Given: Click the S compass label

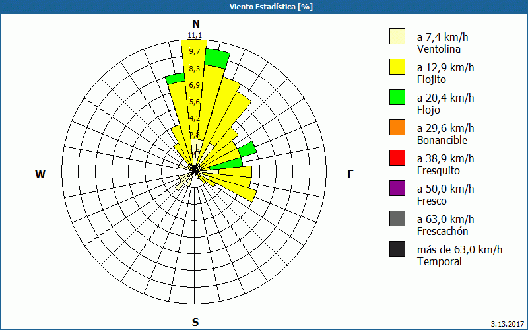Looking at the screenshot, I should coord(195,322).
